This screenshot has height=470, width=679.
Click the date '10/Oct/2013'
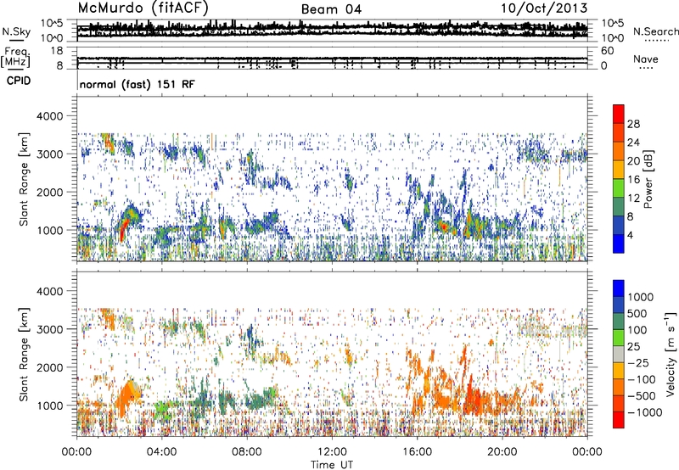[x=544, y=8]
